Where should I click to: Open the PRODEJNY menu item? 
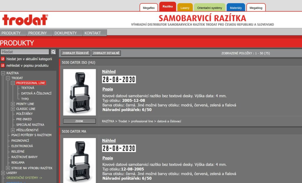point(37,33)
